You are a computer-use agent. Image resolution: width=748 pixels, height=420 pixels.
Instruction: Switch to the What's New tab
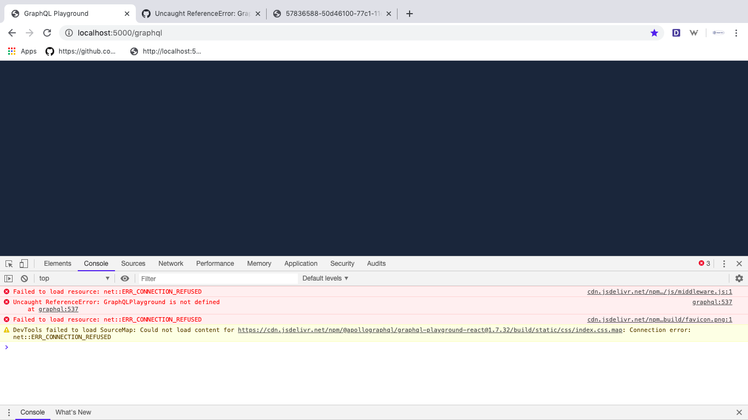click(73, 412)
